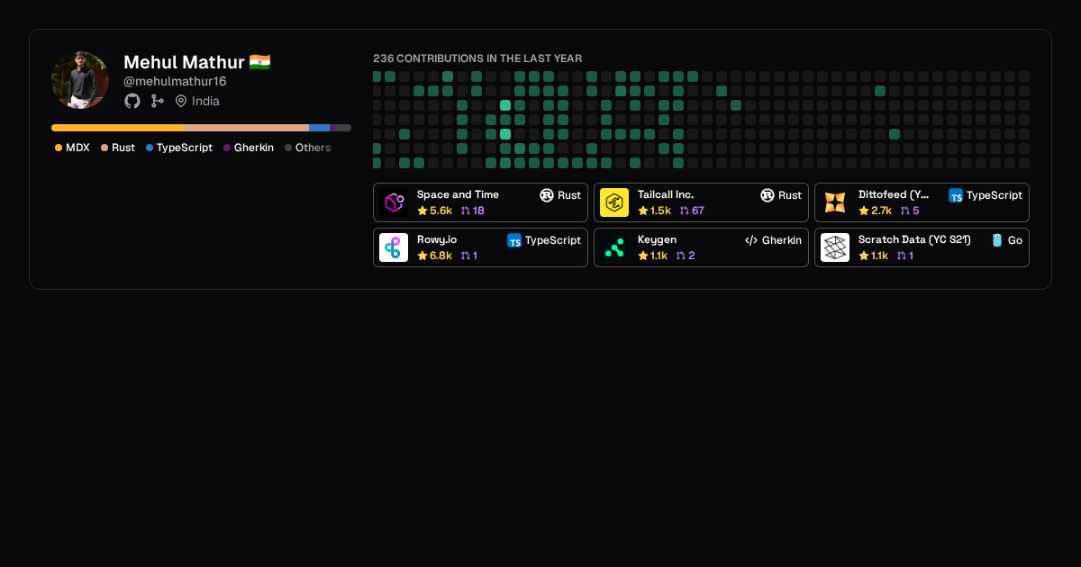Click the pull request icon on Keygen card
The image size is (1081, 567).
coord(681,256)
